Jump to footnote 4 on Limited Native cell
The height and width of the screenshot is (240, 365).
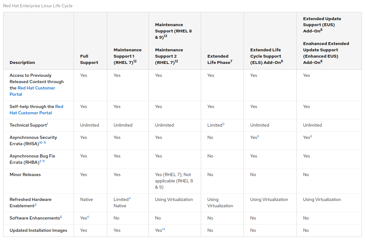[x=130, y=198]
